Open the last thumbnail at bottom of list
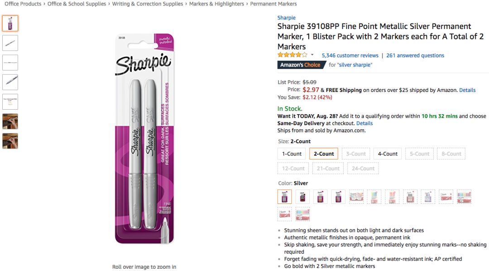Screen dimensions: 489x271 [10, 141]
